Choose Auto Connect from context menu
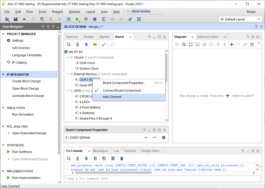This screenshot has width=265, height=189. pos(129,97)
